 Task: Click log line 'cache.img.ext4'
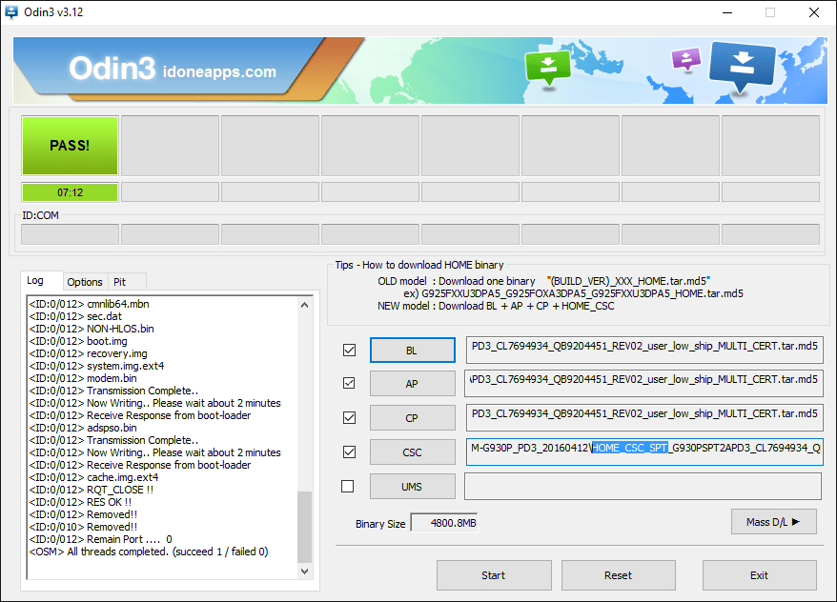tap(94, 477)
